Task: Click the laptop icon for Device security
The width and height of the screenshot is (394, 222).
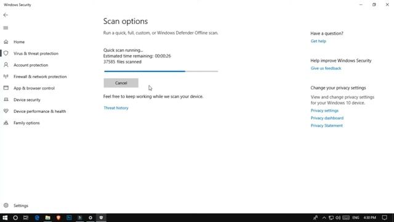Action: 6,100
